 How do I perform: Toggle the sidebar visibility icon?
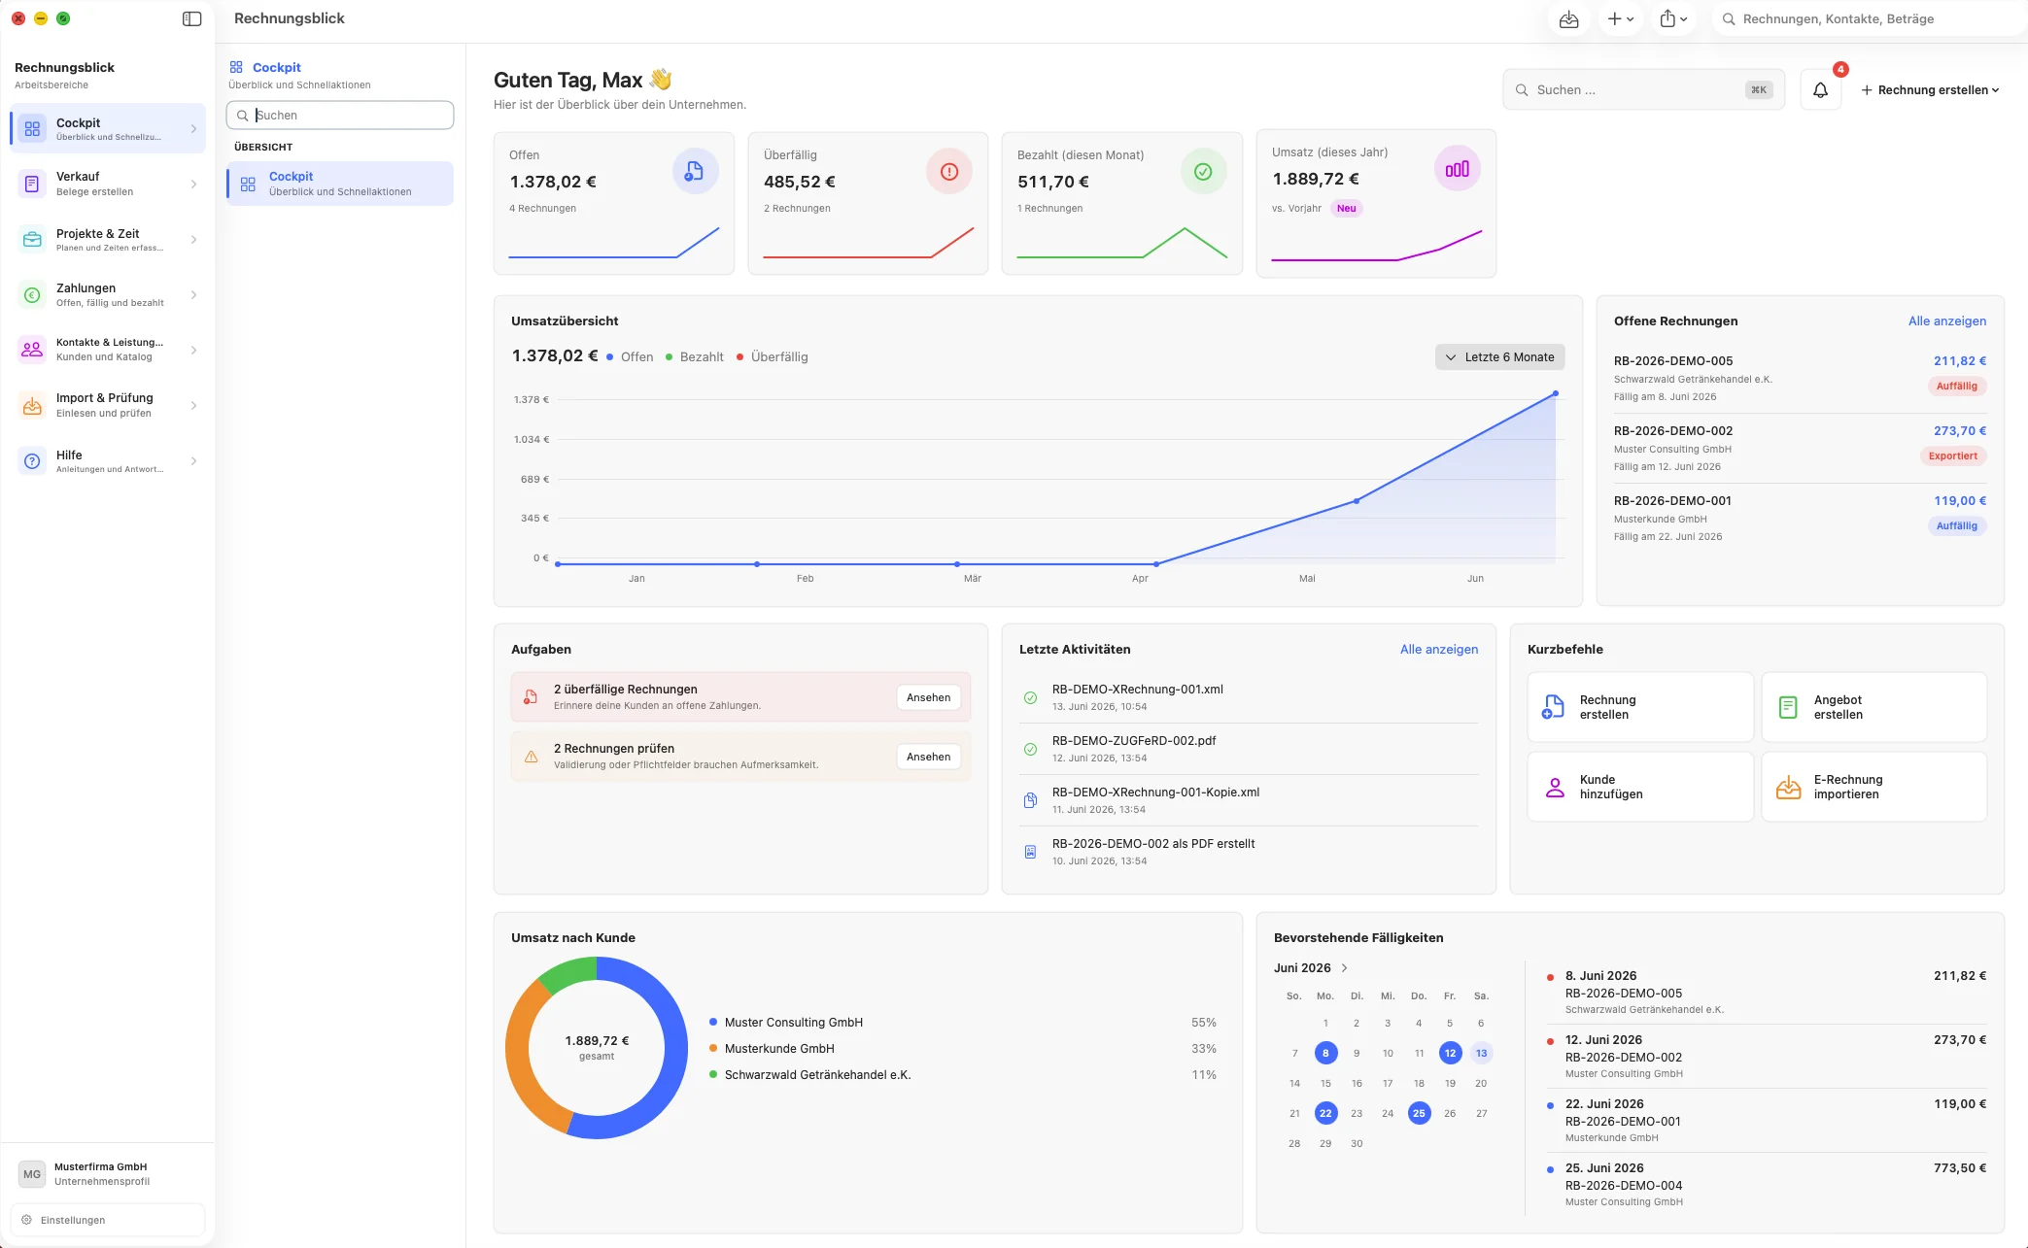pos(191,18)
